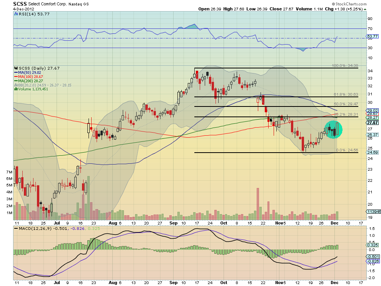Click the 24.59 lower band price tag
Screen dimensions: 381x286
point(372,153)
